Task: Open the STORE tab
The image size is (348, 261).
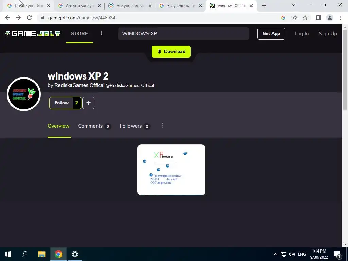Action: coord(80,34)
